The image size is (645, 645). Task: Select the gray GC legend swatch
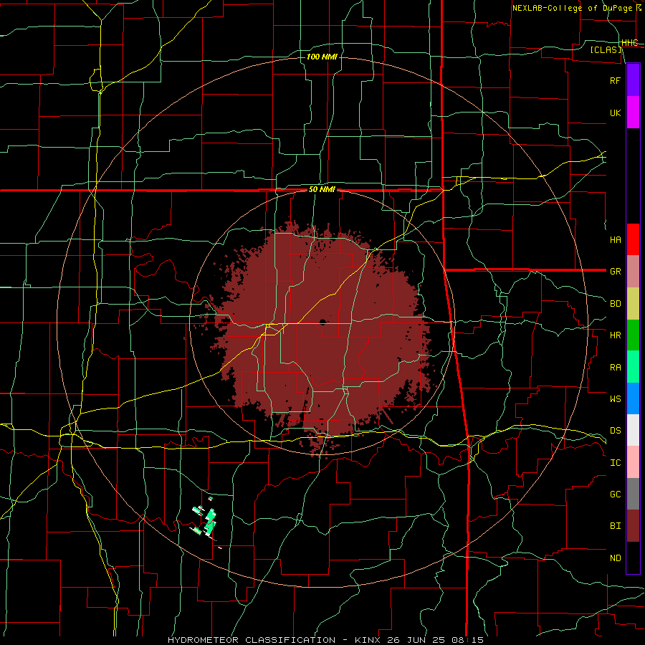(633, 494)
